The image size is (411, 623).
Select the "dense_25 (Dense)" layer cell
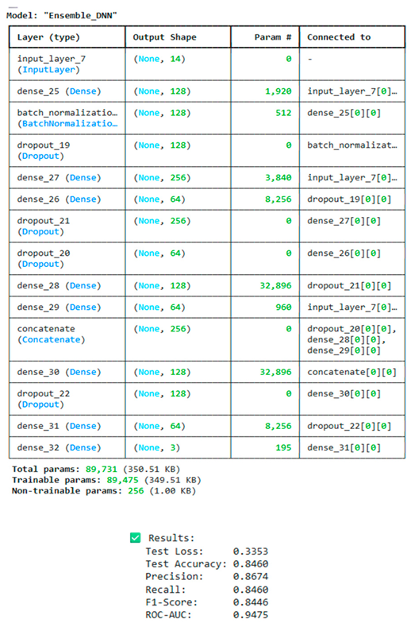pos(59,91)
